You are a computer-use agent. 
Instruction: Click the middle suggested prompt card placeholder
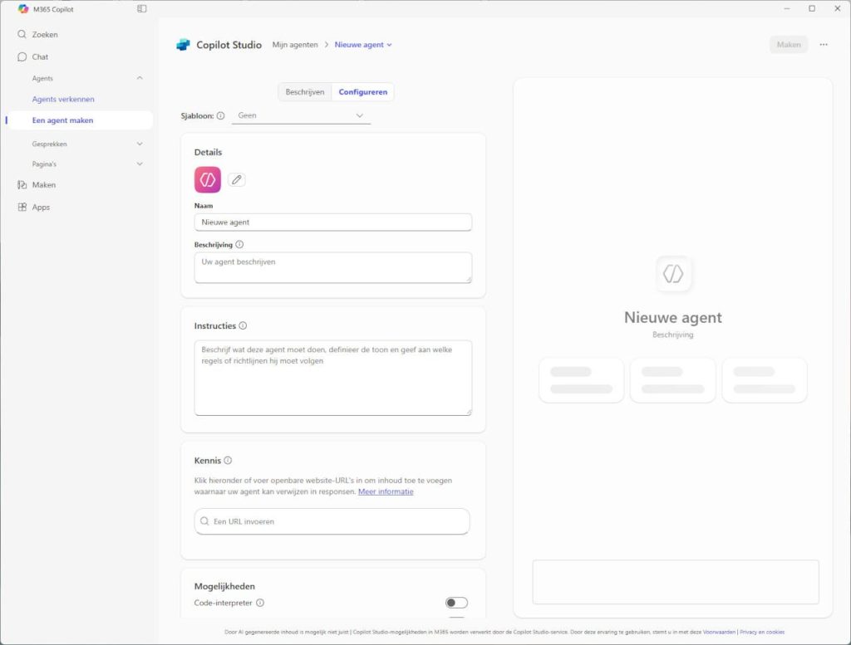[672, 380]
